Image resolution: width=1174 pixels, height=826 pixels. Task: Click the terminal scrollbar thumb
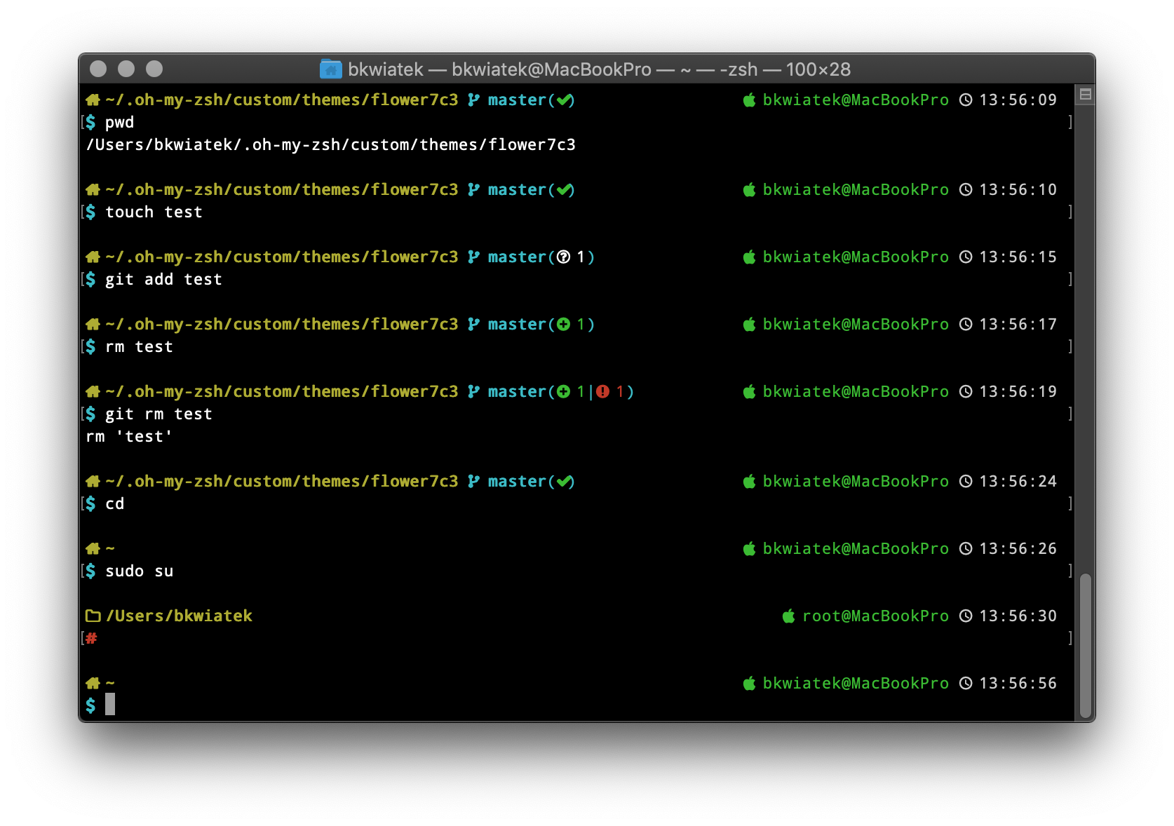[x=1086, y=645]
